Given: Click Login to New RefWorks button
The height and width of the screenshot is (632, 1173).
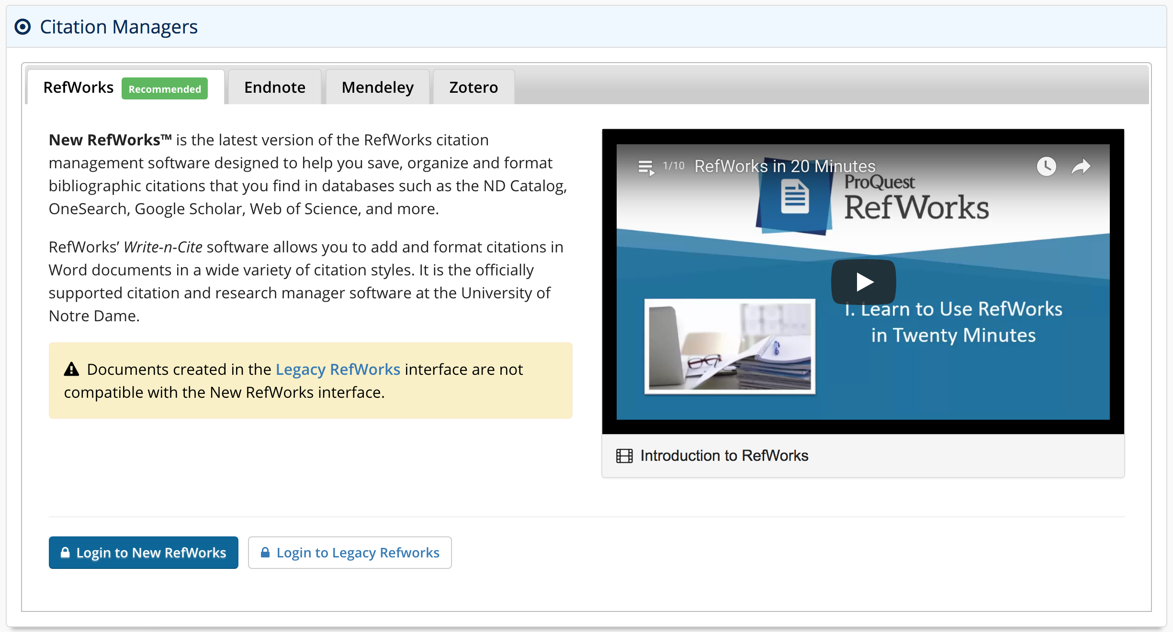Looking at the screenshot, I should (144, 553).
